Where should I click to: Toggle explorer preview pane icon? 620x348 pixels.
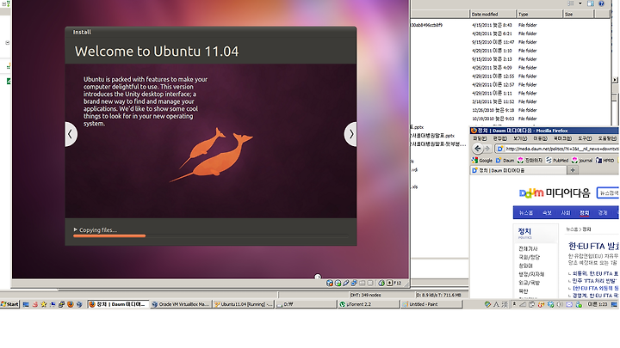coord(591,3)
